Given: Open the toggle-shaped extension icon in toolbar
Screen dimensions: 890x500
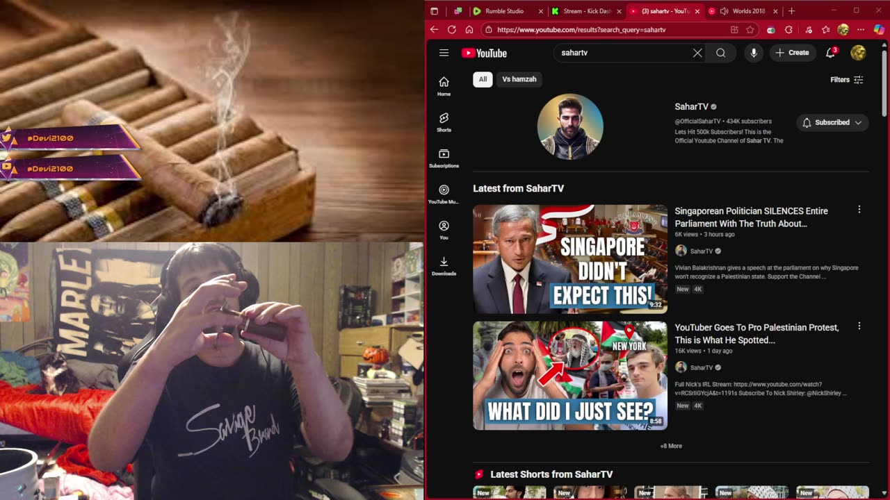Looking at the screenshot, I should (770, 30).
